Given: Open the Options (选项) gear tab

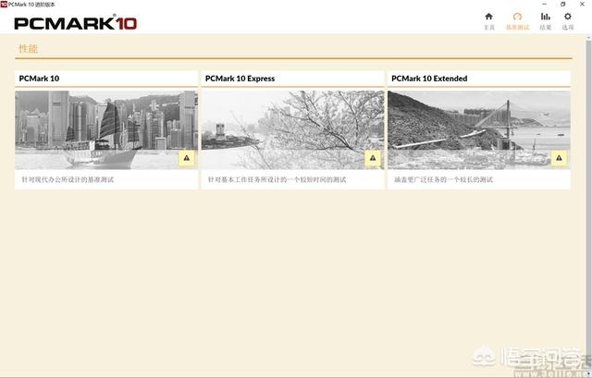Looking at the screenshot, I should click(x=567, y=21).
